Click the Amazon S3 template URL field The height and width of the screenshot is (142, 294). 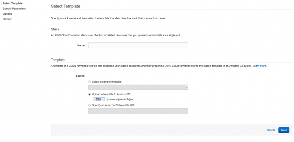(138, 111)
